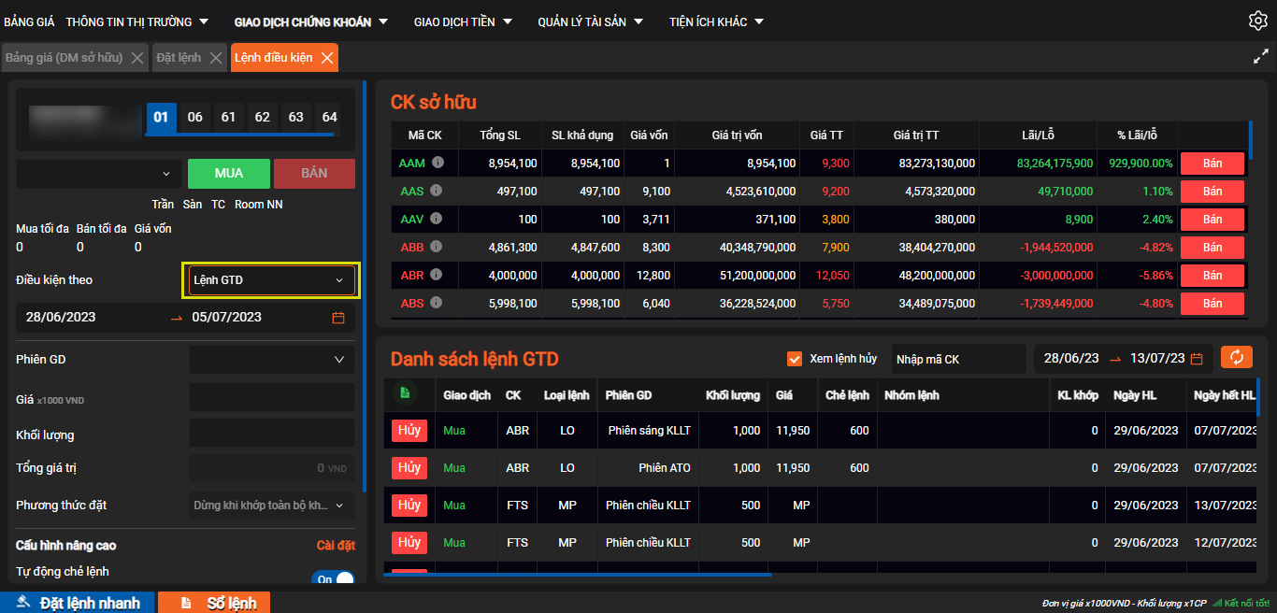Click Bán button for AAS row
This screenshot has height=613, width=1277.
coord(1212,192)
